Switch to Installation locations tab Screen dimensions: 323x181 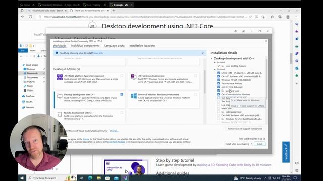pos(142,46)
